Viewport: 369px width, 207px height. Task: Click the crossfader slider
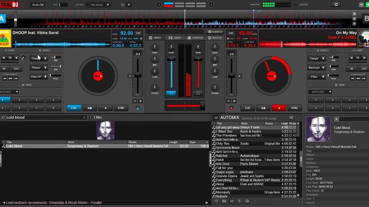(x=184, y=106)
